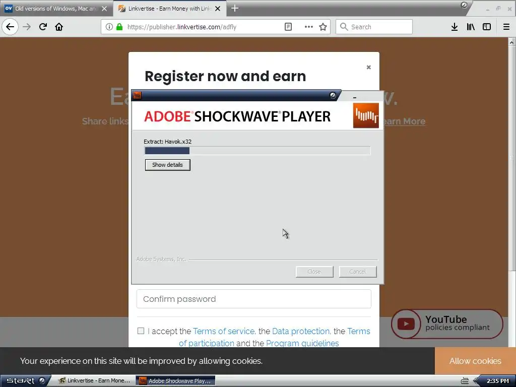Click the circle-slash icon in browser title bar

tap(464, 5)
